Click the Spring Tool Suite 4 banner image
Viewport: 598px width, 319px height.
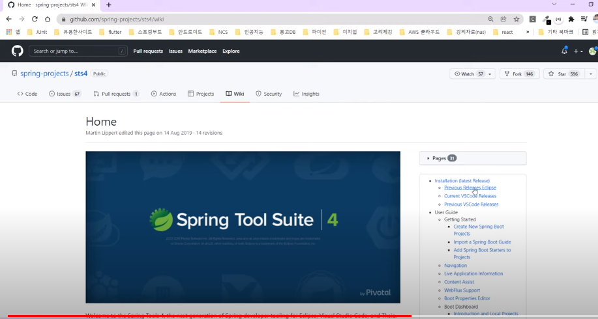243,227
